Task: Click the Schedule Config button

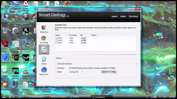Action: point(109,72)
